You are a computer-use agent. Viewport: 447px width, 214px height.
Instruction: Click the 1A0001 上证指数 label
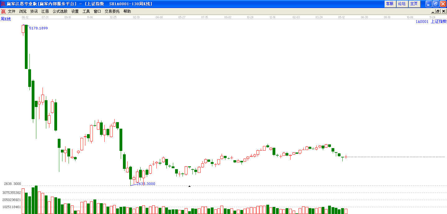click(431, 21)
